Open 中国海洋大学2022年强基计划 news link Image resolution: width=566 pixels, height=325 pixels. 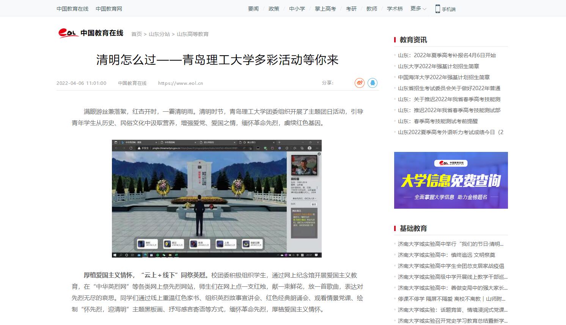pos(443,77)
